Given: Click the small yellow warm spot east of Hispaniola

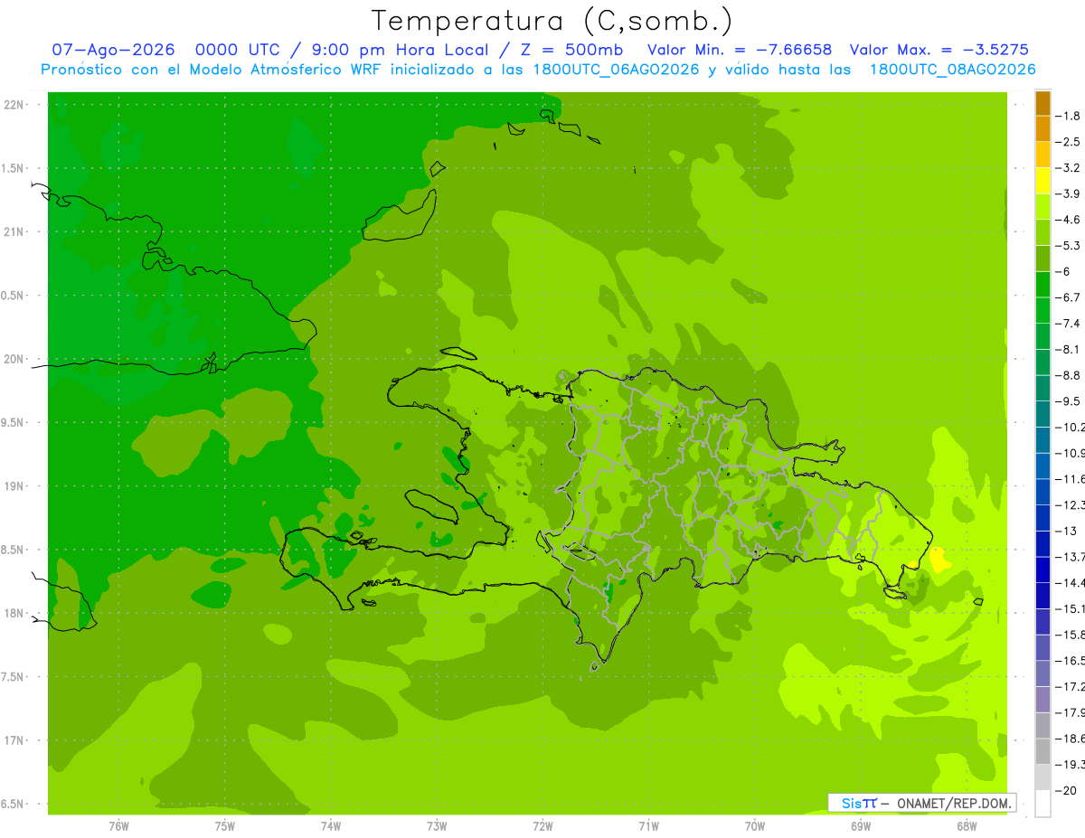Looking at the screenshot, I should 939,559.
